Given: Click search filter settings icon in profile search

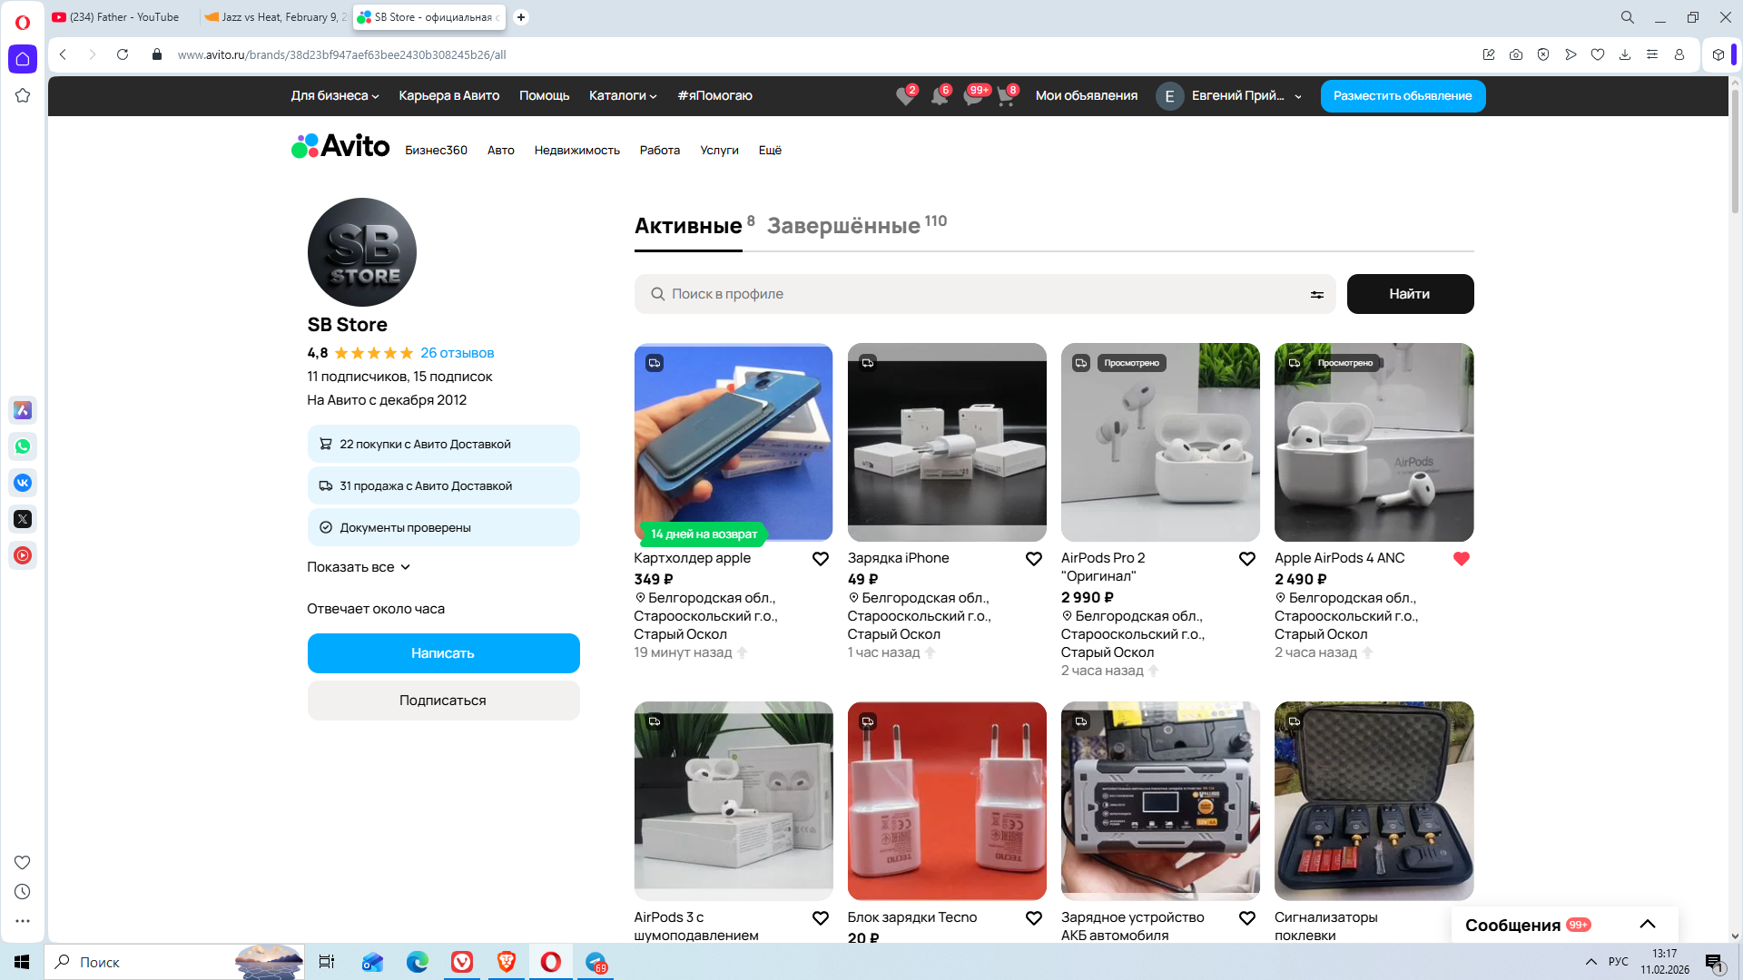Looking at the screenshot, I should pos(1316,294).
